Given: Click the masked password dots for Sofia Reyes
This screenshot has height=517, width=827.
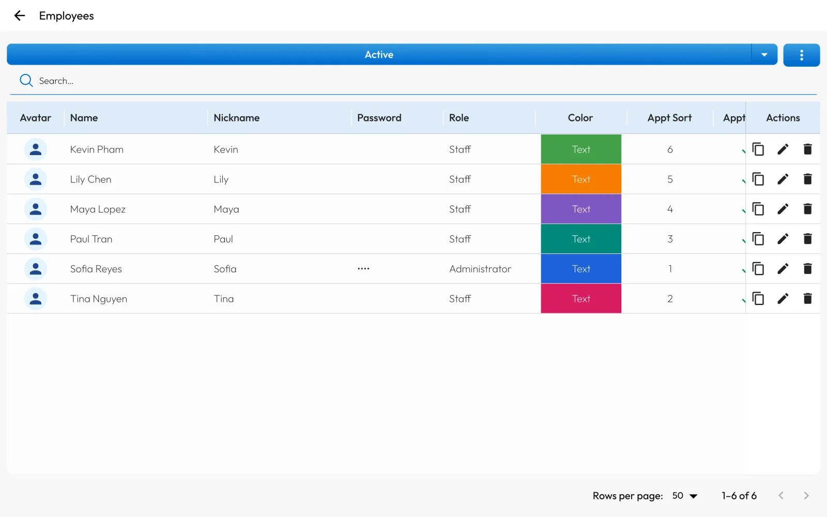Looking at the screenshot, I should [x=363, y=269].
